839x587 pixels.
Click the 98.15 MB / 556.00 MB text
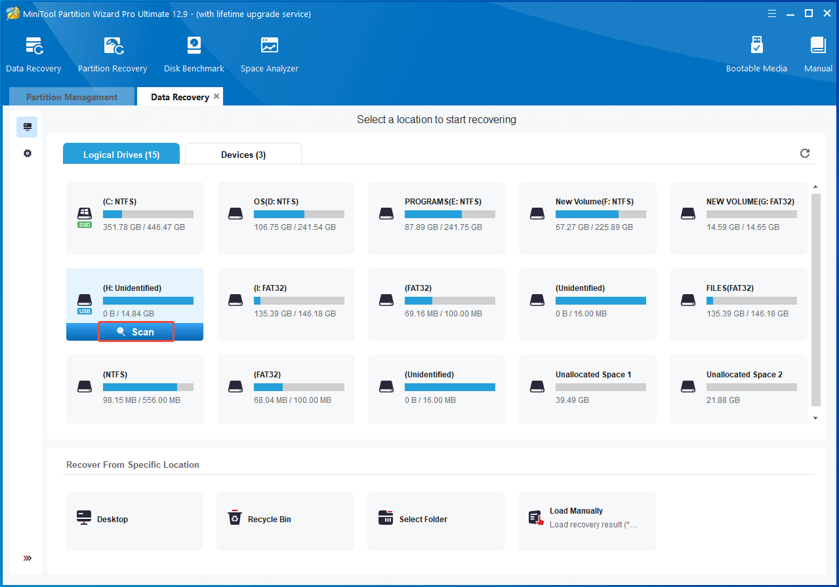[142, 400]
